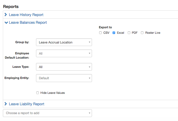Open the Leave Liability Report link
Viewport: 178px width, 121px height.
click(27, 104)
